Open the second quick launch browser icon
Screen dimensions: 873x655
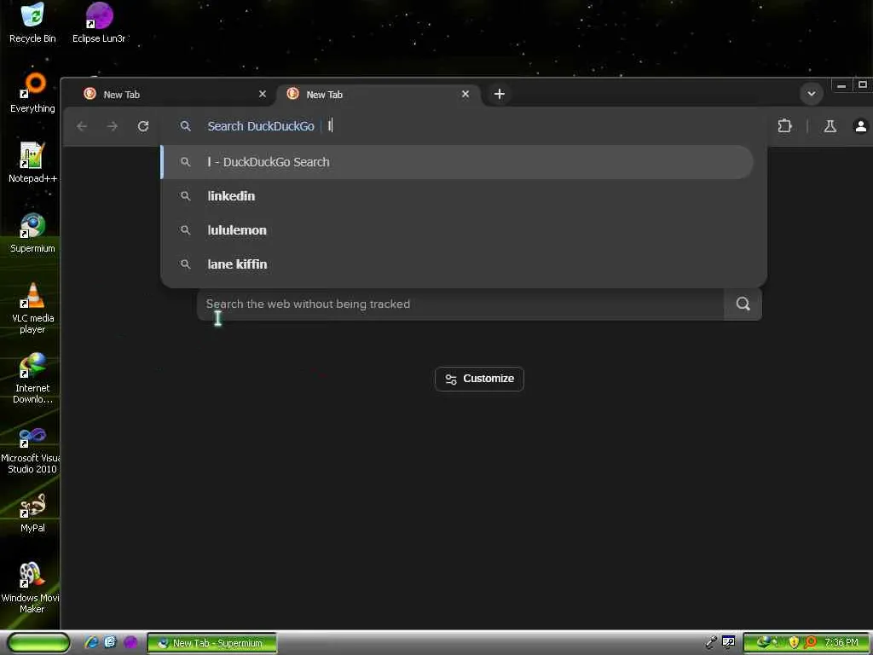pyautogui.click(x=110, y=642)
